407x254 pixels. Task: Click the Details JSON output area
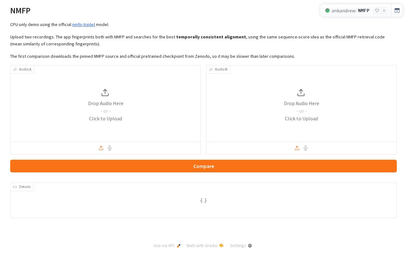click(x=203, y=200)
